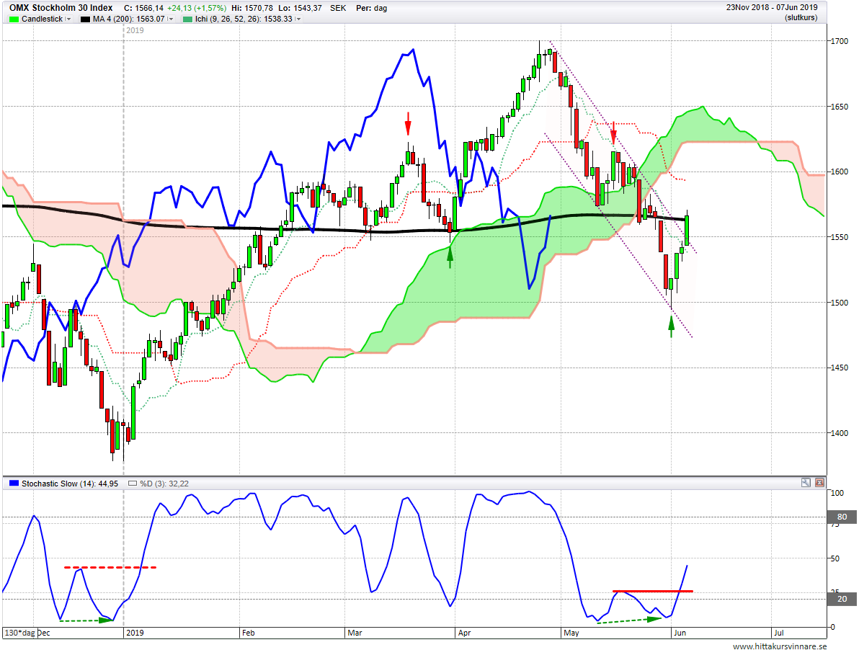The image size is (859, 650).
Task: Select the MA 4 (200): 1563.07 legend label
Action: pyautogui.click(x=129, y=19)
